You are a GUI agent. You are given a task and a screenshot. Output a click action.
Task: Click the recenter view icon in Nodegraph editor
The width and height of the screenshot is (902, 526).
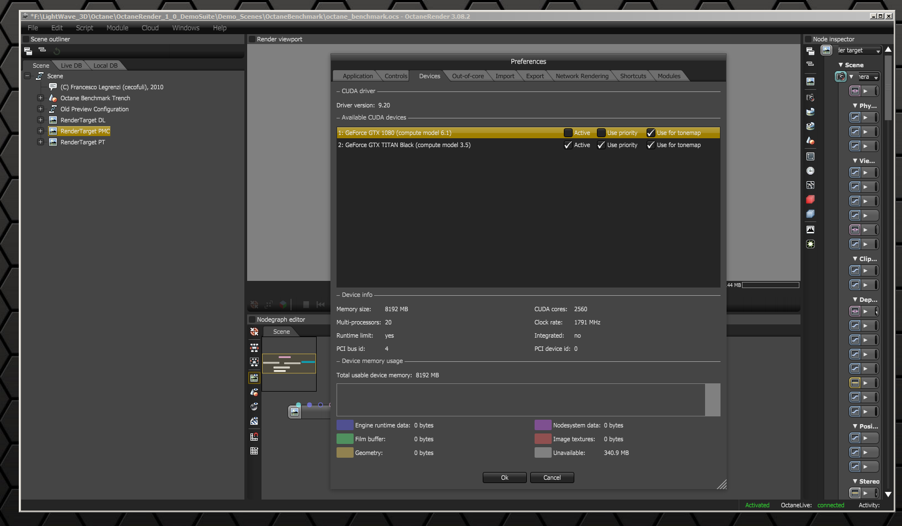point(254,332)
